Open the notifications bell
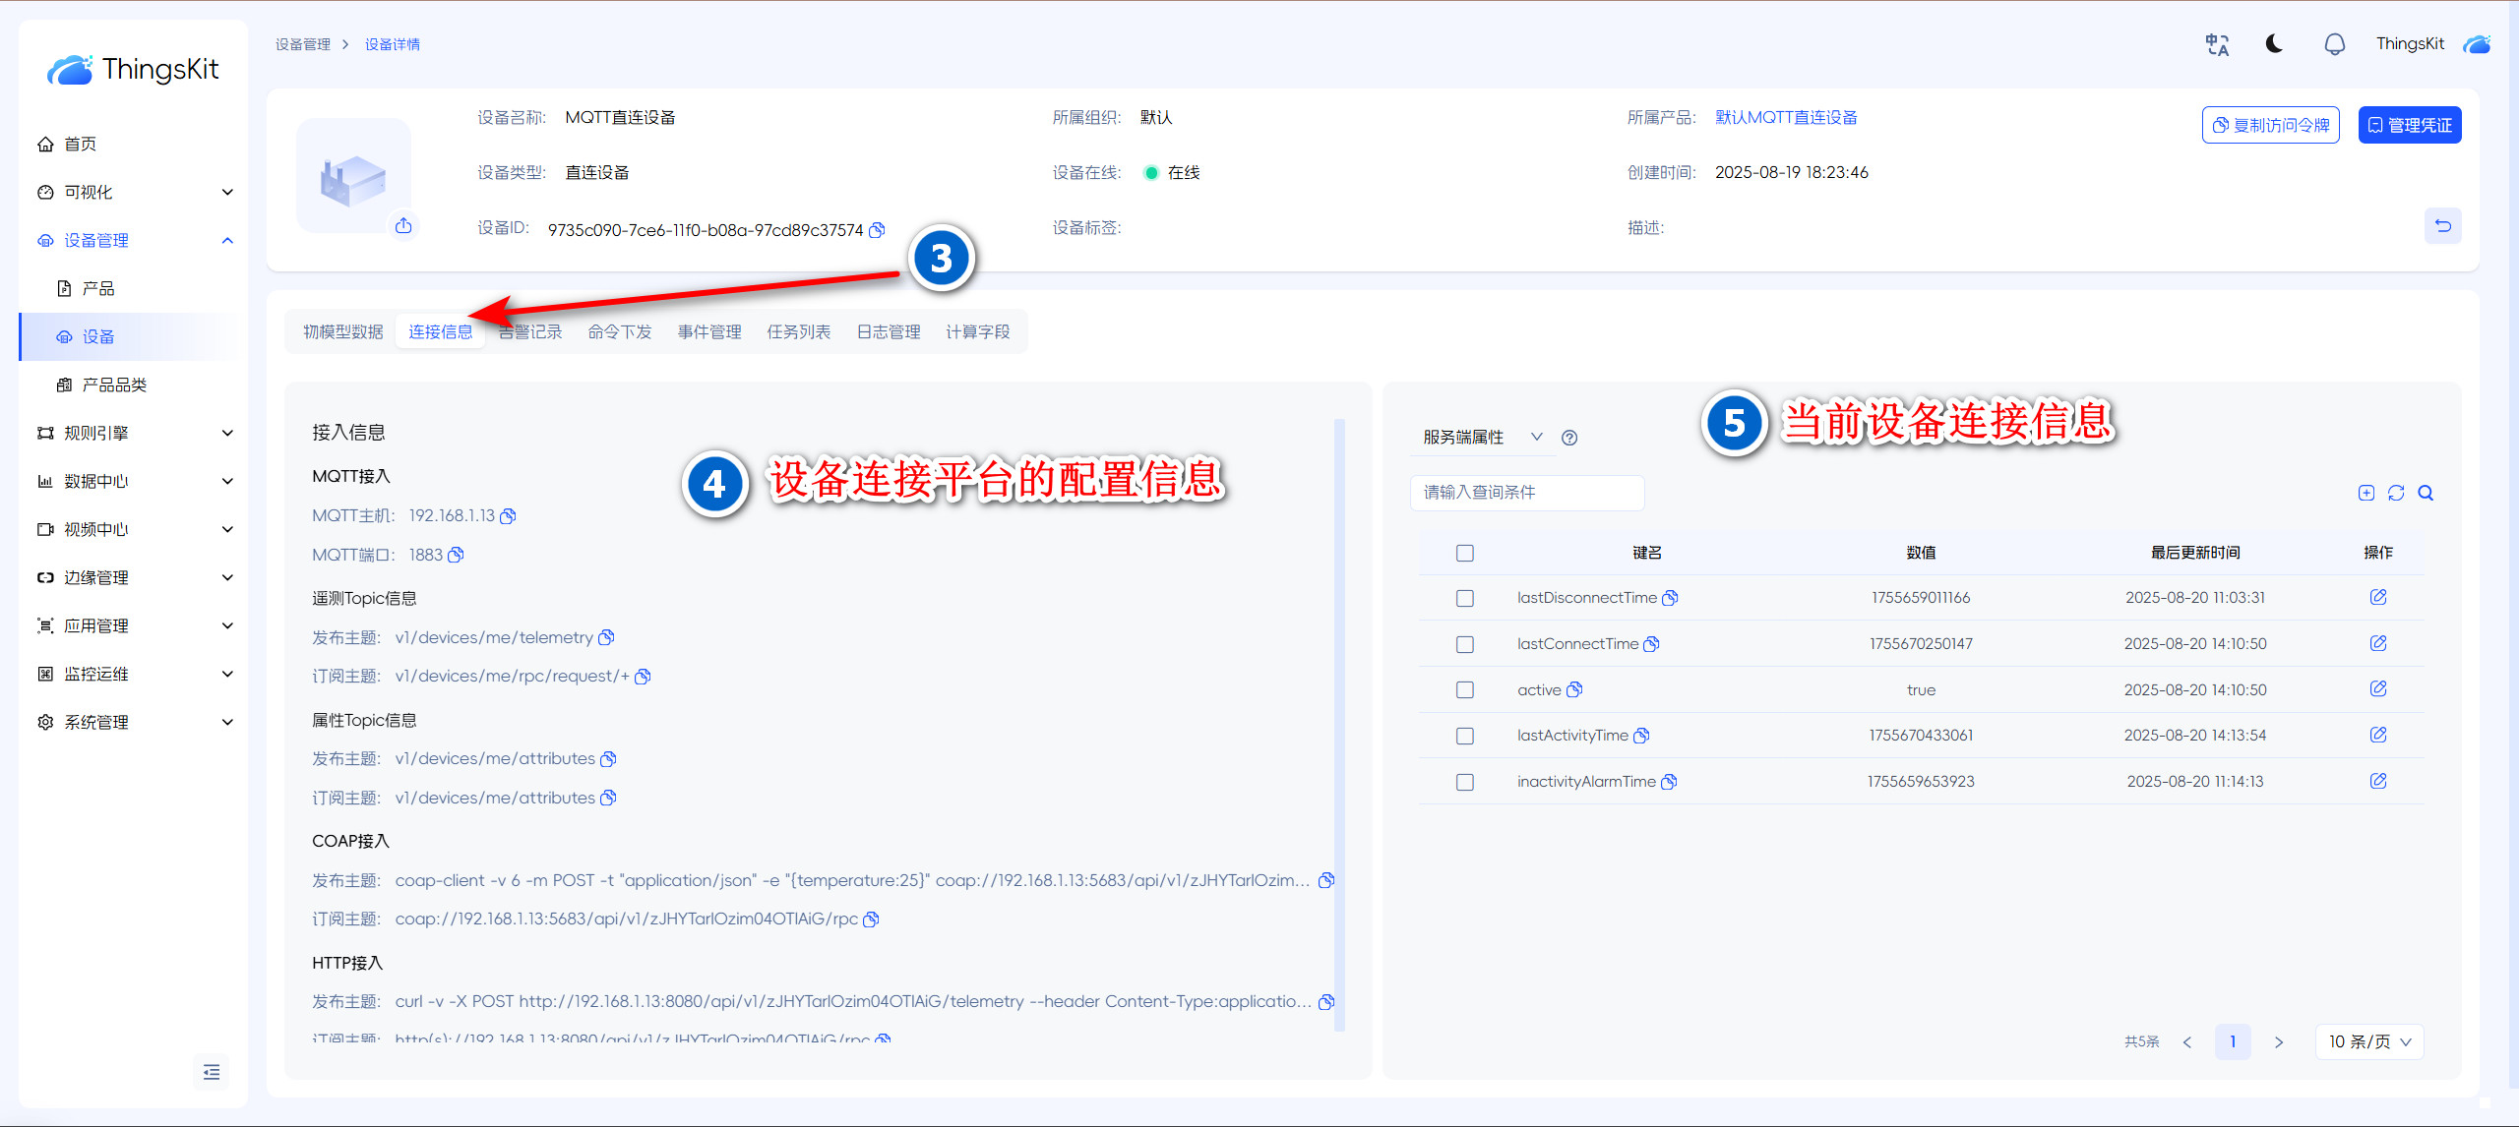The width and height of the screenshot is (2519, 1127). (2334, 44)
